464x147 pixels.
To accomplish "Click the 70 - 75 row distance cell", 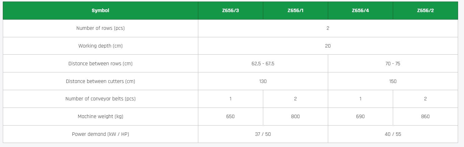I will pos(392,64).
